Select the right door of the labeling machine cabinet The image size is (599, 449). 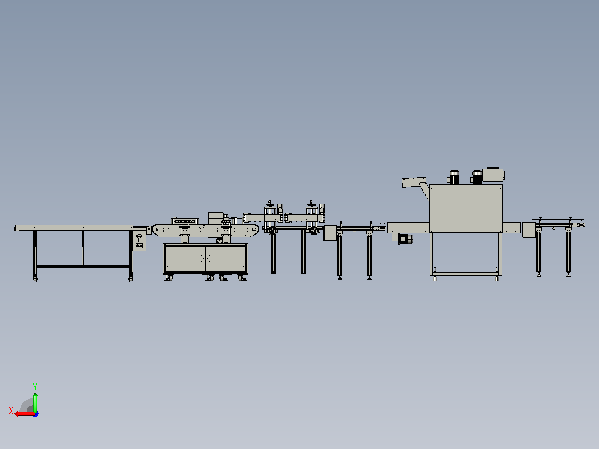[226, 259]
